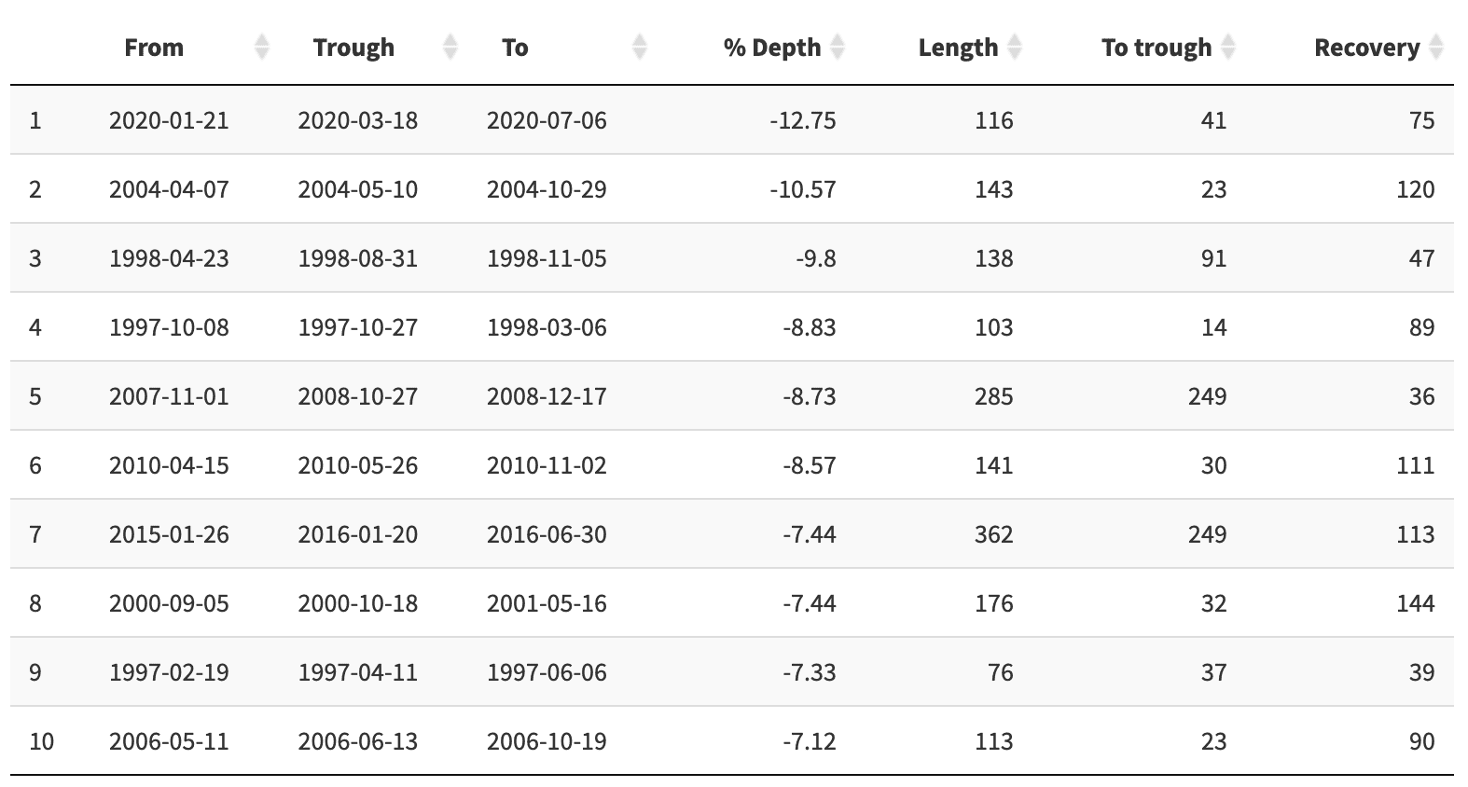Sort table by From column arrows

pyautogui.click(x=262, y=47)
